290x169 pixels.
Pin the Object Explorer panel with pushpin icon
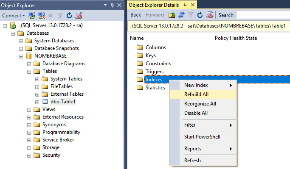(x=112, y=5)
